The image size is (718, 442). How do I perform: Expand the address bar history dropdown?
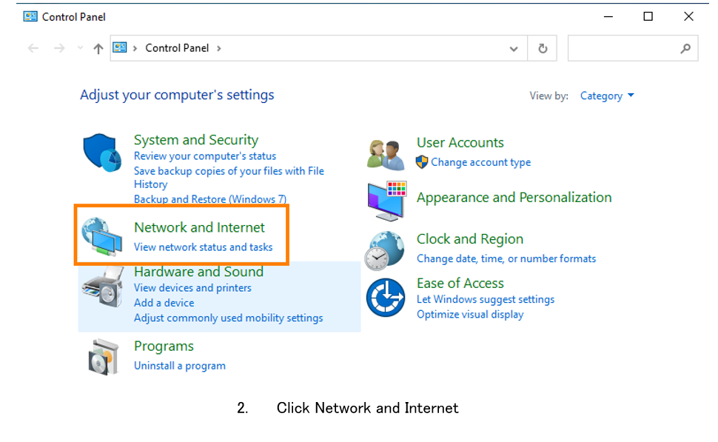tap(514, 48)
